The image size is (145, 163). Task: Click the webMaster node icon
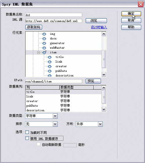pos(44,48)
